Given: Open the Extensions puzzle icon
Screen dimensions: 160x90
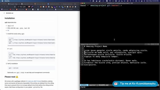Looking at the screenshot, I should (75, 7).
